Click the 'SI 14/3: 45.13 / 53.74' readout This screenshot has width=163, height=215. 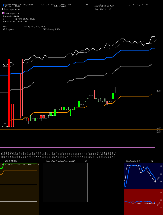[25, 19]
